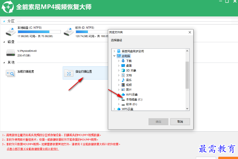Screen dimensions: 238x159
Task: Click the 加载扫描进度 label
Action: [26, 72]
